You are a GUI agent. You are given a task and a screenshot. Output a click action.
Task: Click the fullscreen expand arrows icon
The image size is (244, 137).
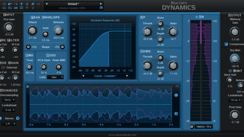tap(21, 8)
